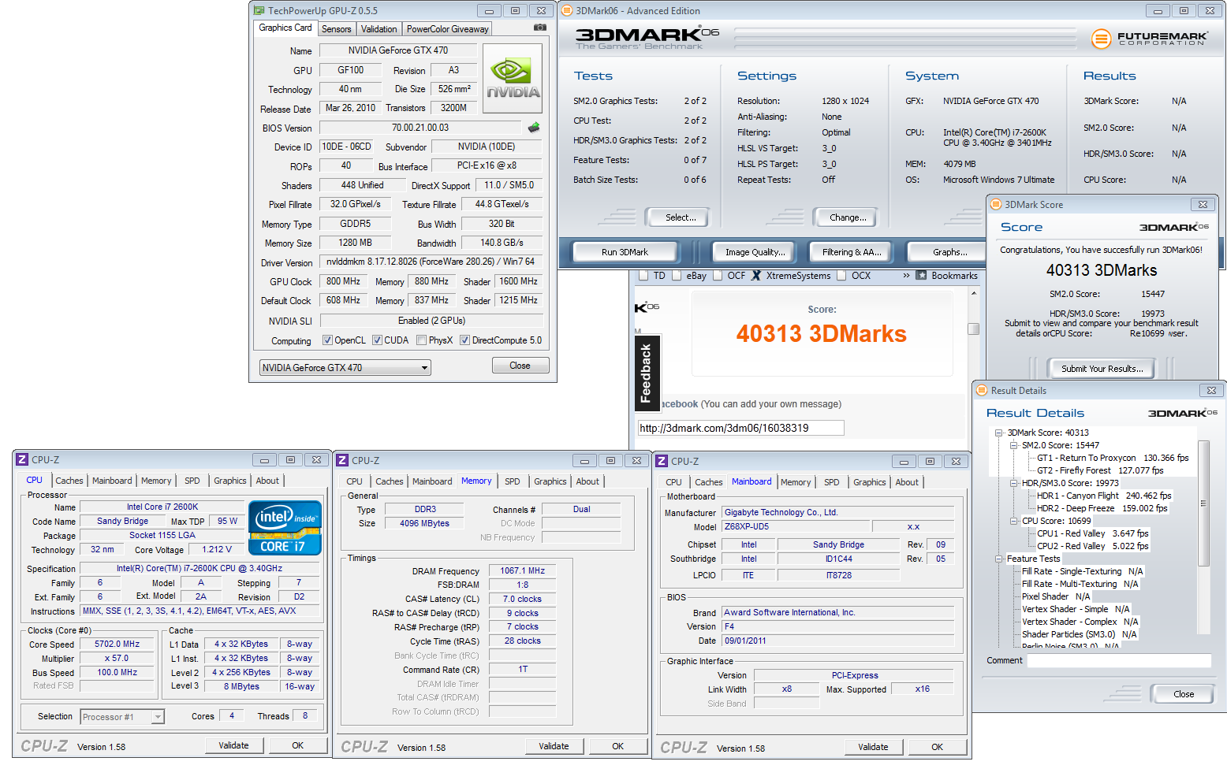Open Filtering & AA... options
This screenshot has width=1227, height=780.
pos(852,252)
